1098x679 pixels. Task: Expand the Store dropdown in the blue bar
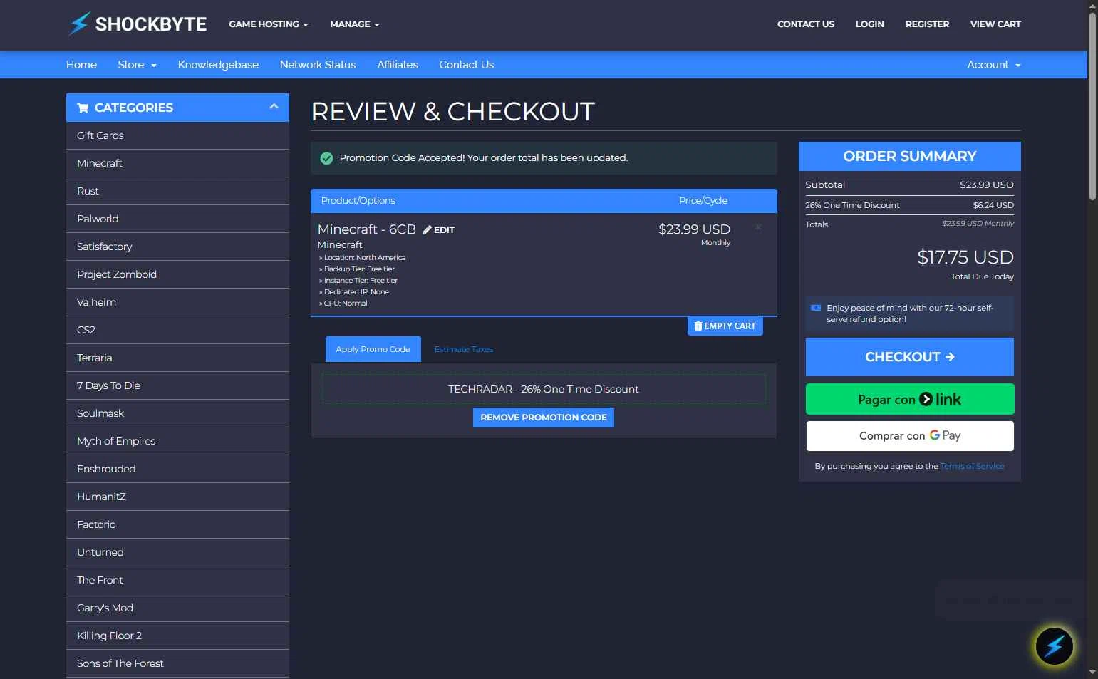tap(137, 65)
